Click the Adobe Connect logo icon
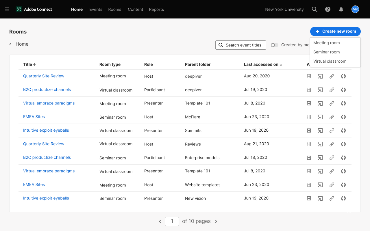The width and height of the screenshot is (370, 231). pos(19,9)
